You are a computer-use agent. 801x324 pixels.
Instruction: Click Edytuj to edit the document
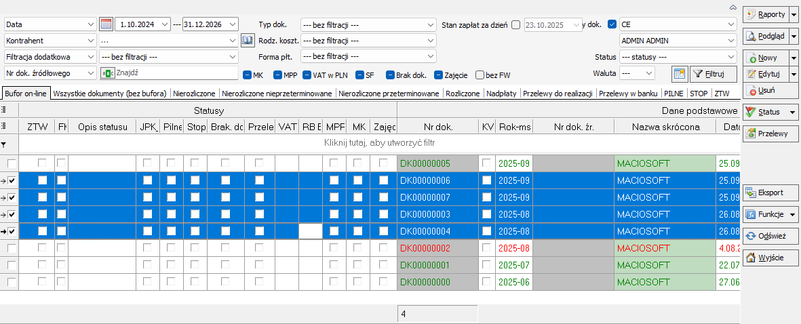765,75
